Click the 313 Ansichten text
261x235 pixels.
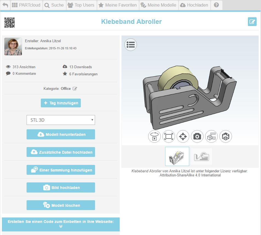24,67
